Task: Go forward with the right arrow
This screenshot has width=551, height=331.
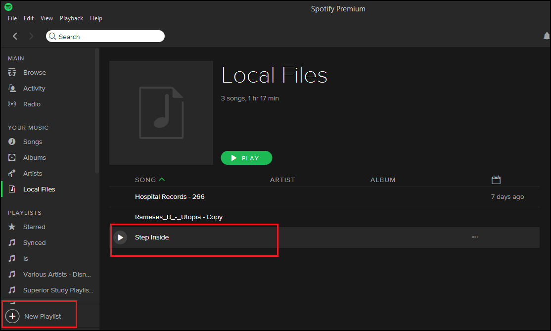Action: click(x=31, y=36)
